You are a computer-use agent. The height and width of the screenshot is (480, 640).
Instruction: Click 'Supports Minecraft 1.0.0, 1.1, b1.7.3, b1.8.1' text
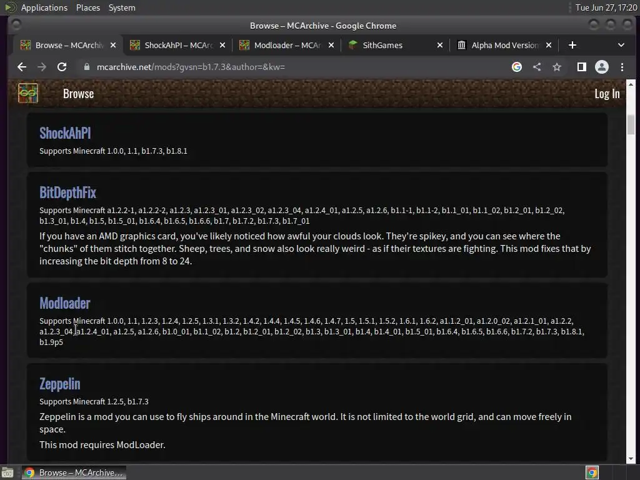click(113, 151)
